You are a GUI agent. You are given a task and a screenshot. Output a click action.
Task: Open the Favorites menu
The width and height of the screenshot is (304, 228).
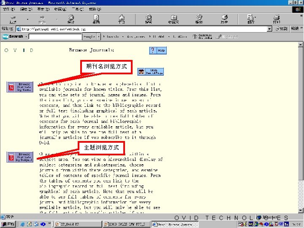click(60, 9)
